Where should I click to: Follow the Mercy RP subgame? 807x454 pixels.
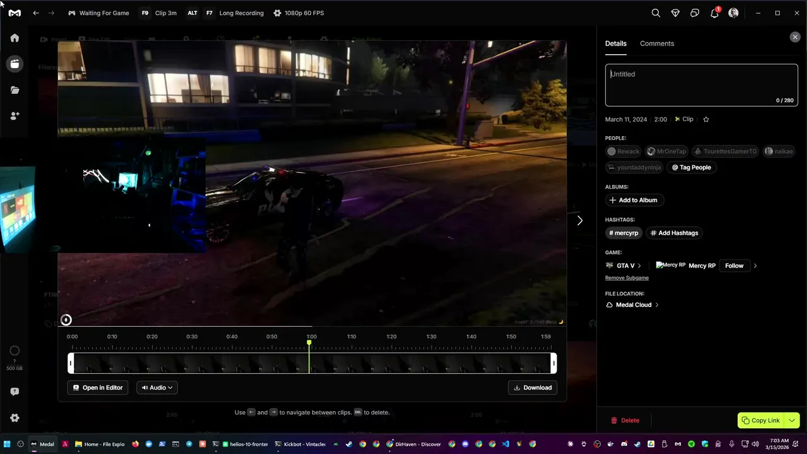734,265
